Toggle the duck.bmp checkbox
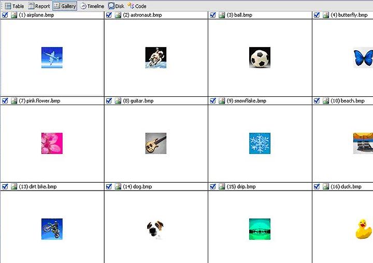 click(317, 187)
